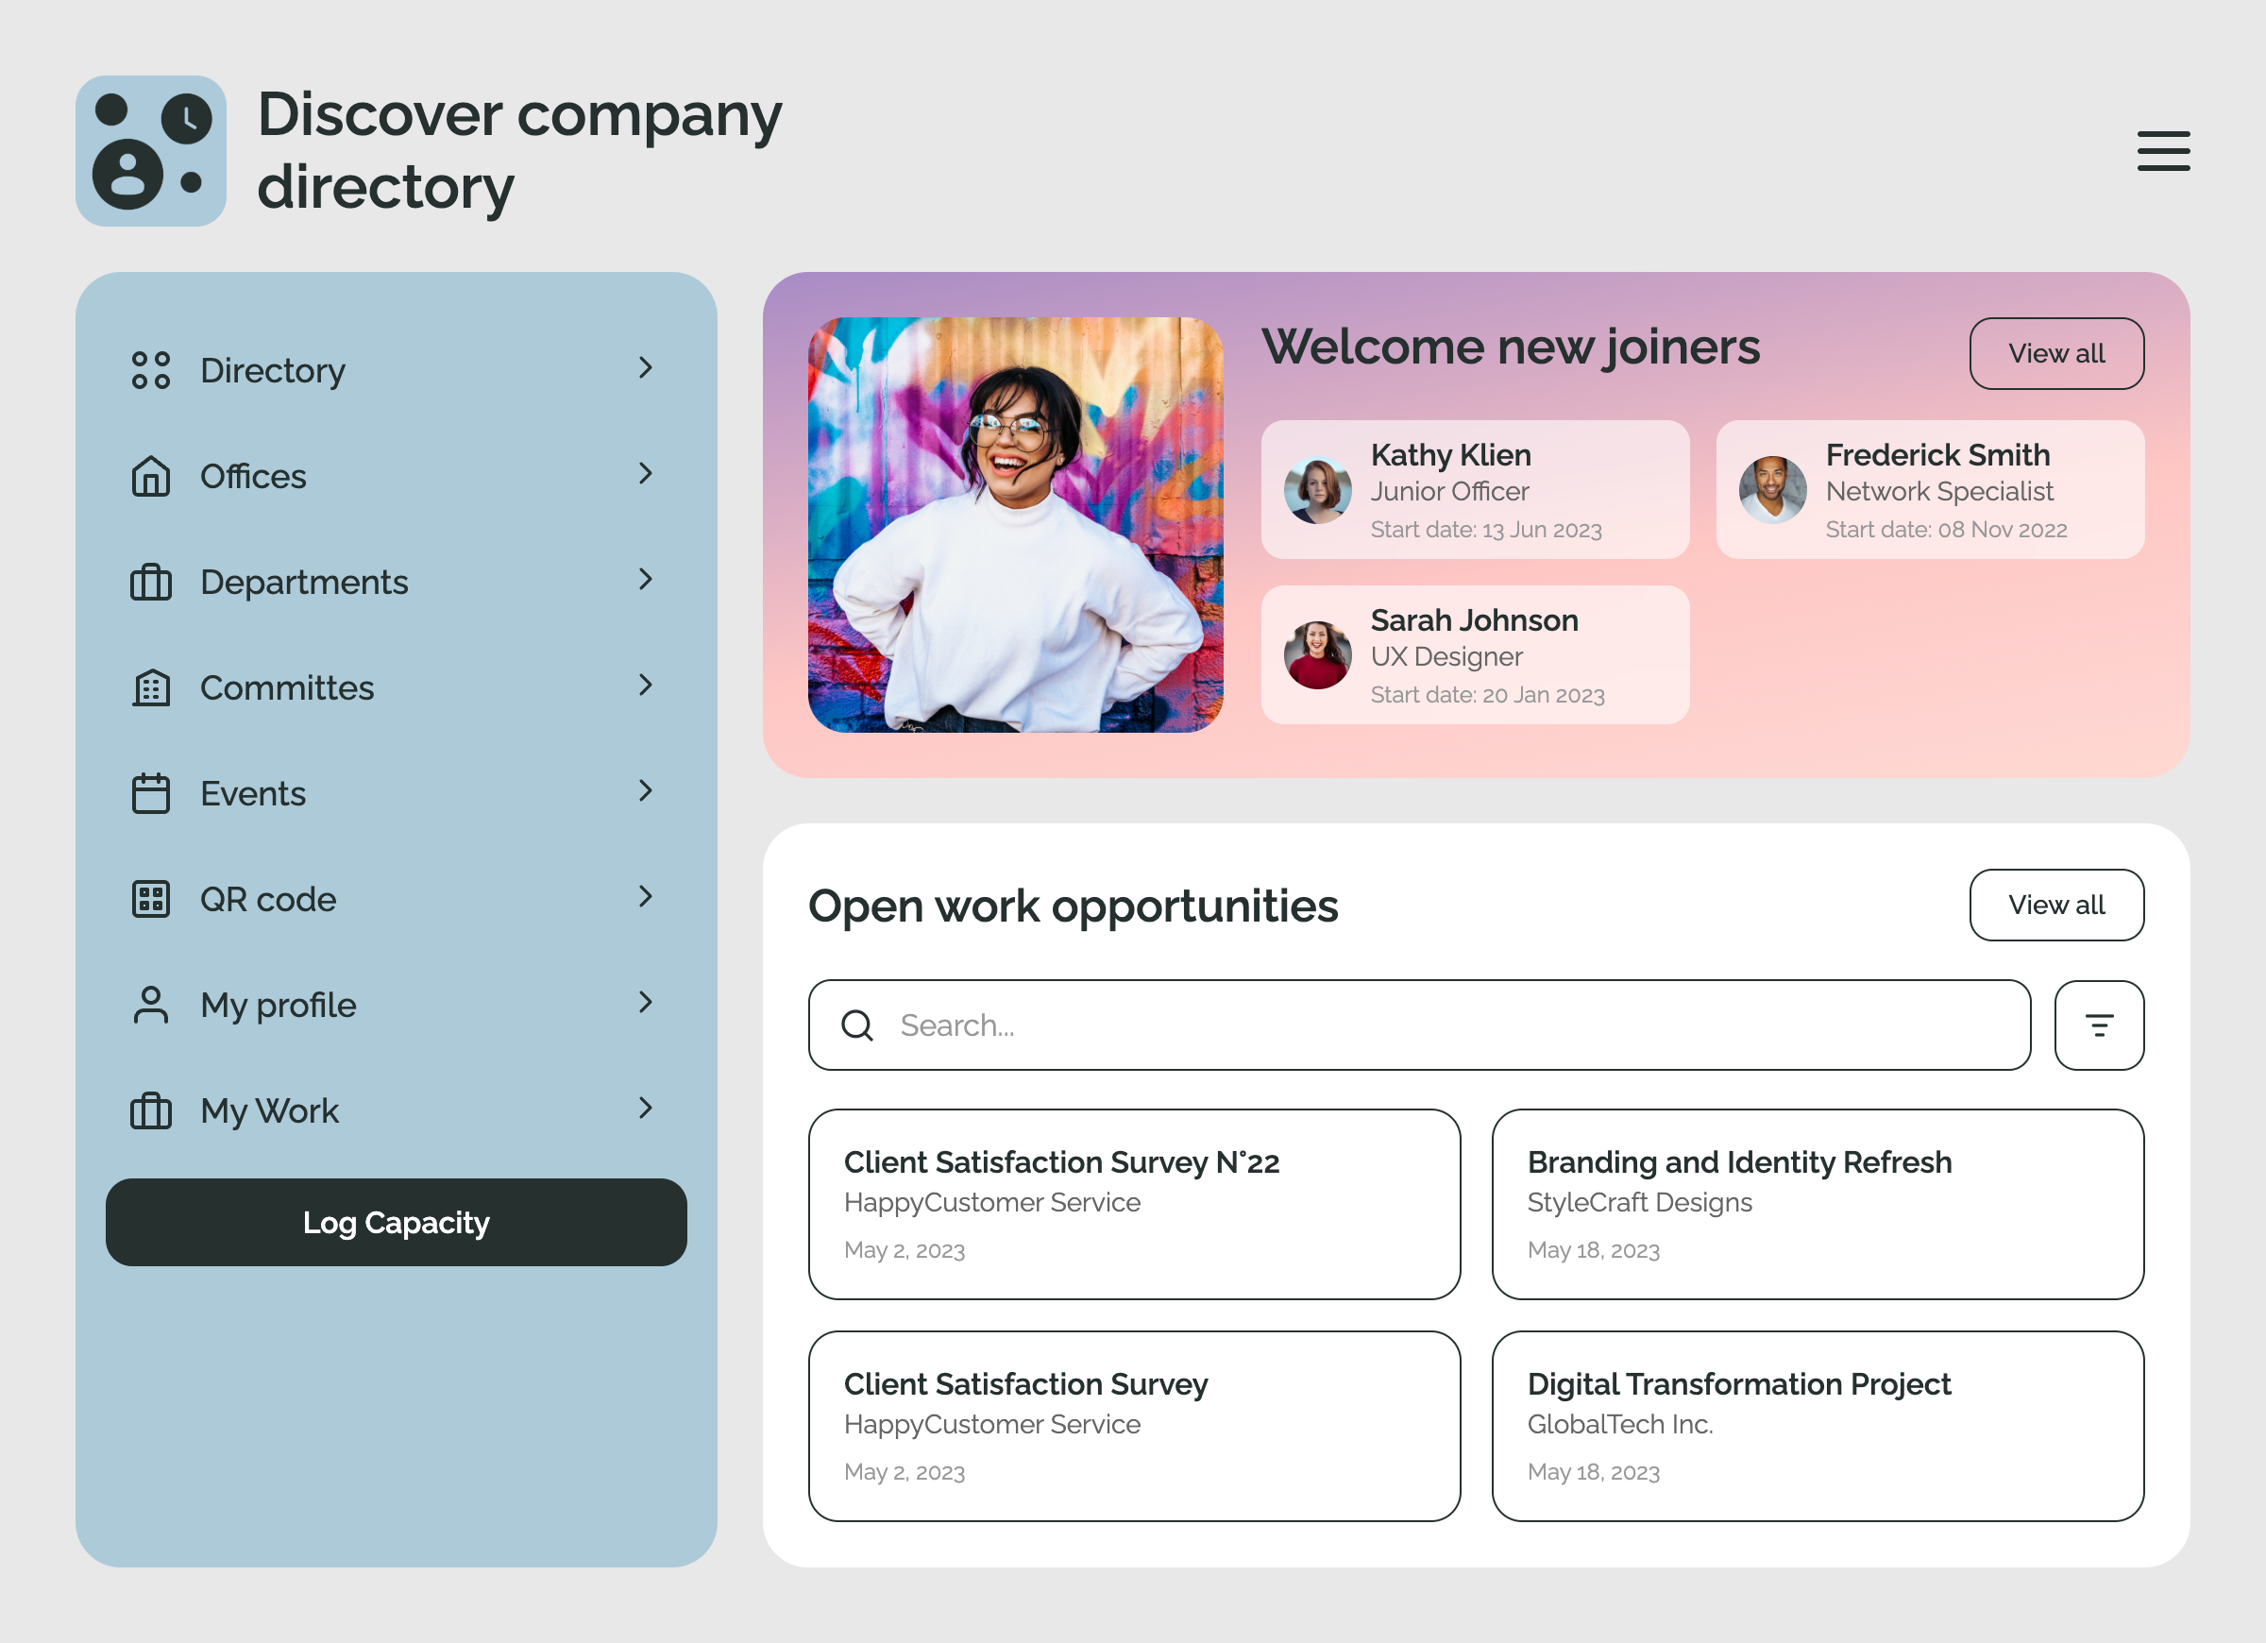This screenshot has width=2266, height=1643.
Task: Select the Directory icon in the sidebar
Action: pyautogui.click(x=151, y=370)
